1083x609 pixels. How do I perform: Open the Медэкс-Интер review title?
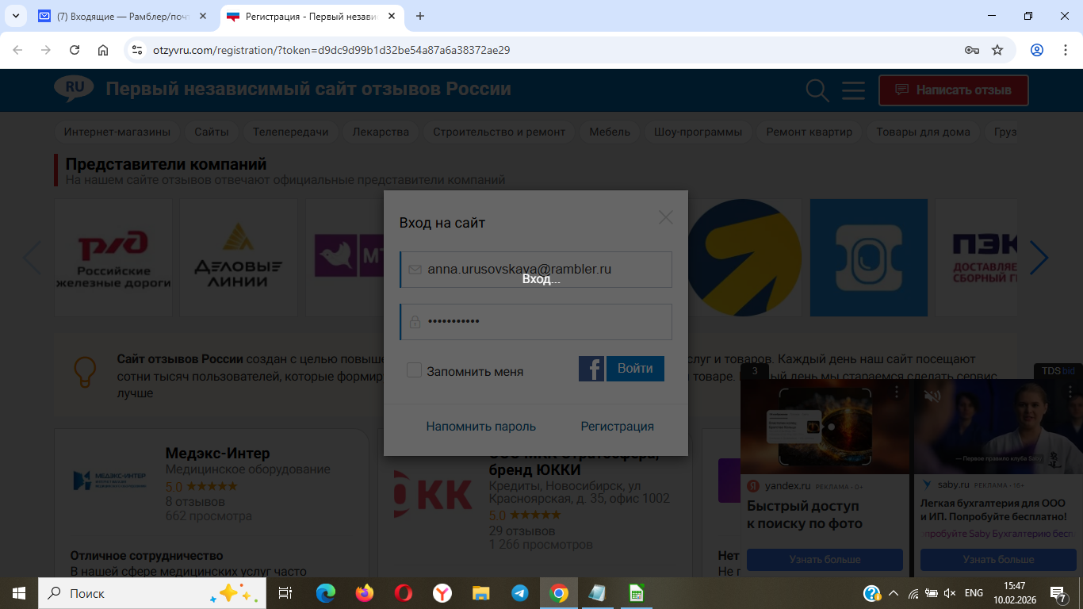[217, 454]
